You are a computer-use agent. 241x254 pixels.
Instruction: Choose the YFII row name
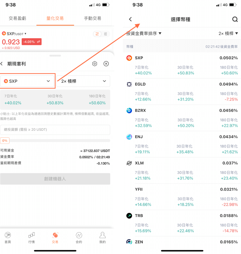139,190
